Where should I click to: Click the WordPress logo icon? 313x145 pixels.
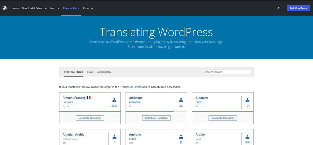point(5,8)
